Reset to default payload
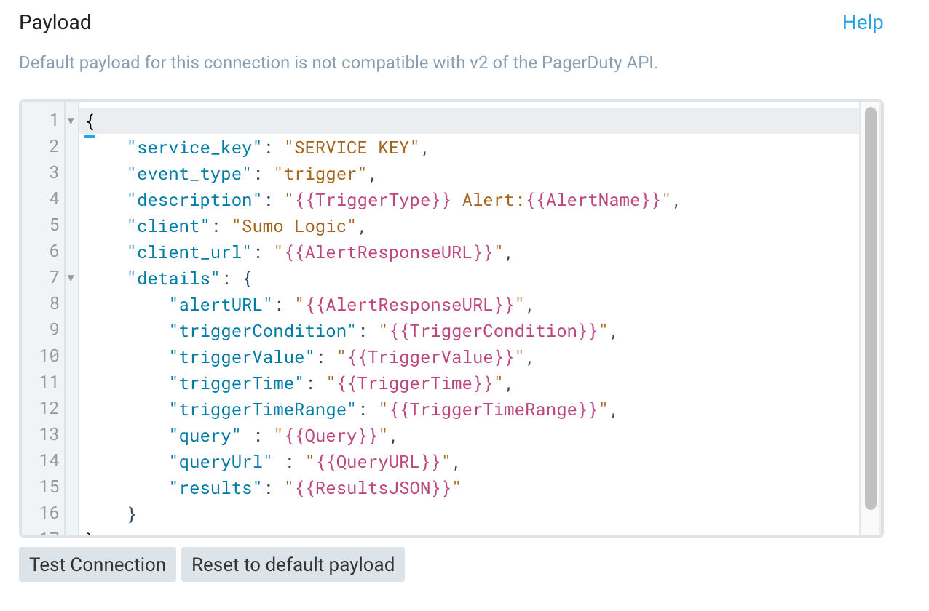Viewport: 929px width, 611px height. pyautogui.click(x=293, y=564)
